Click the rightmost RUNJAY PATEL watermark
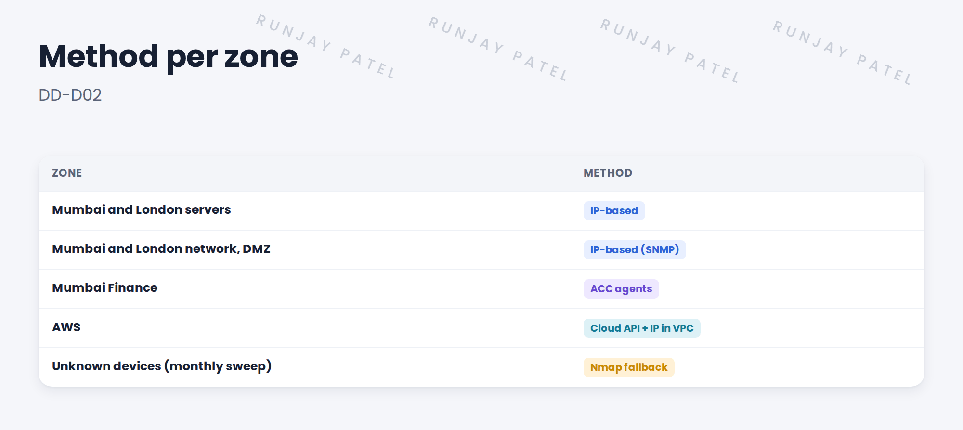 tap(843, 52)
